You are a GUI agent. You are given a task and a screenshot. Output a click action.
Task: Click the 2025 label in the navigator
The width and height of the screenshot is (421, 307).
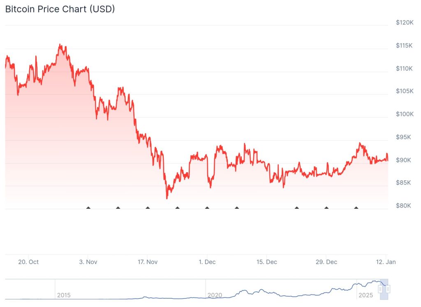[x=365, y=295]
